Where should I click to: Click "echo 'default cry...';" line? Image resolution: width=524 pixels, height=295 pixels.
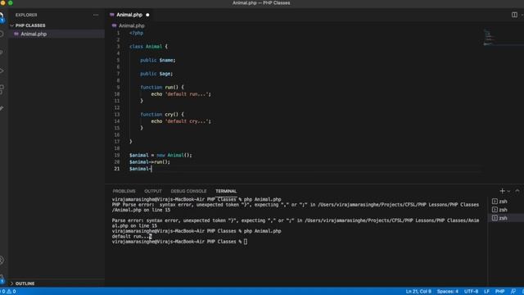[181, 121]
